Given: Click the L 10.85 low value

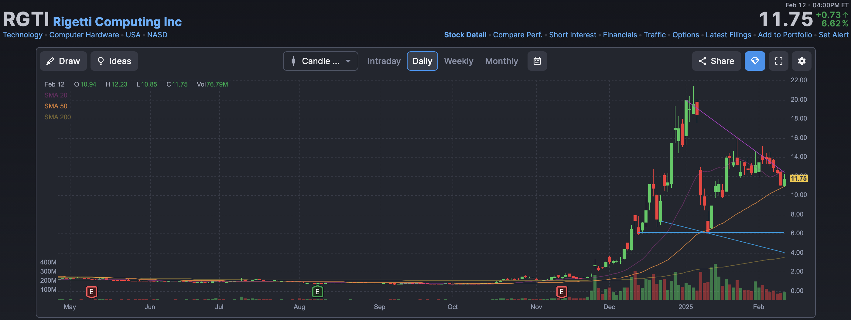Looking at the screenshot, I should tap(147, 84).
